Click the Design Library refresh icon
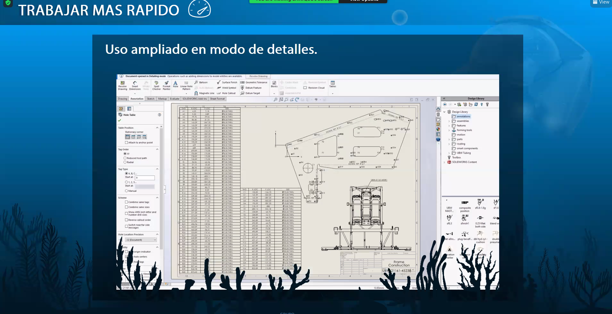The image size is (612, 314). (x=476, y=104)
